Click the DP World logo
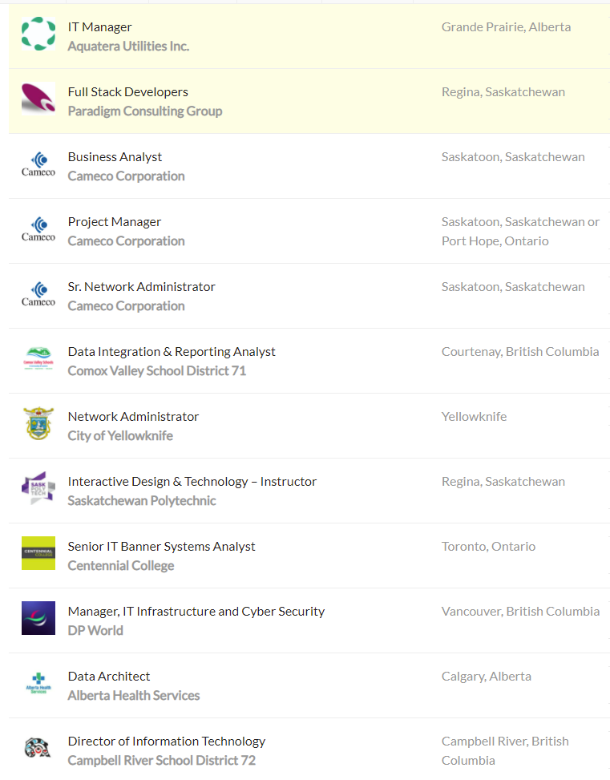Viewport: 610px width, 780px height. pyautogui.click(x=38, y=618)
